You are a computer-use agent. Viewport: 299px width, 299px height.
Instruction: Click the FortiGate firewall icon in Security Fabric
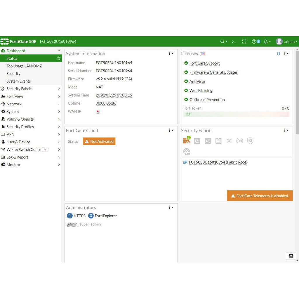186,141
